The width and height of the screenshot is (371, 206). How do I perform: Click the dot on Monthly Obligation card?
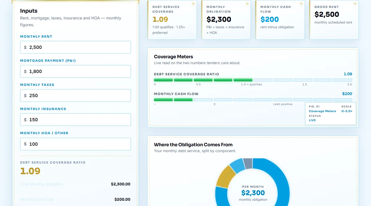247,4
